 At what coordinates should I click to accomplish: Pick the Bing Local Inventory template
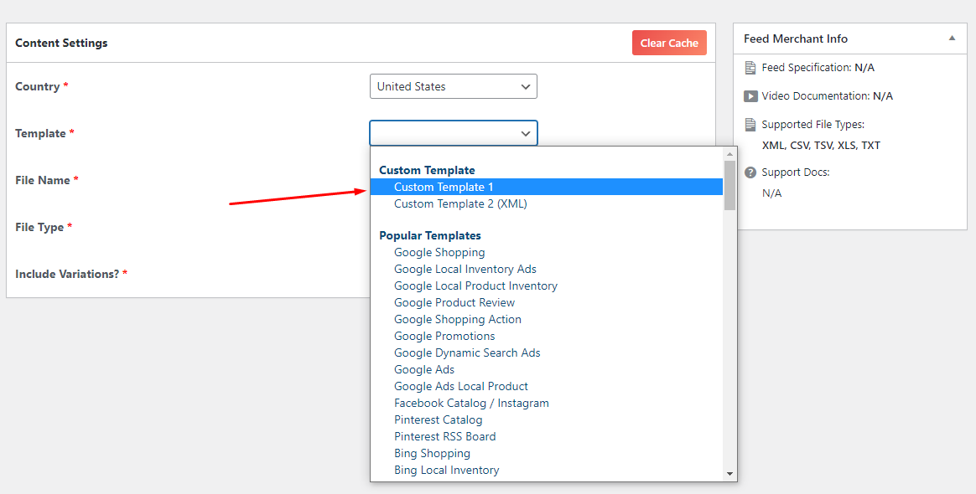[x=547, y=471]
